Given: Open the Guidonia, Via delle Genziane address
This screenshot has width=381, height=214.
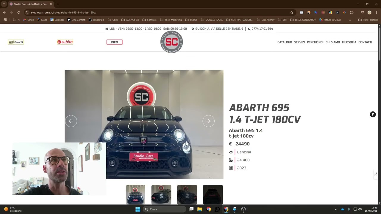Looking at the screenshot, I should click(x=217, y=29).
